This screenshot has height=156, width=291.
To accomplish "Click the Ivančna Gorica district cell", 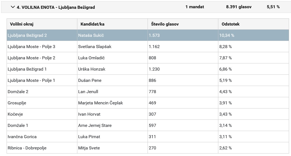I will (x=22, y=137).
